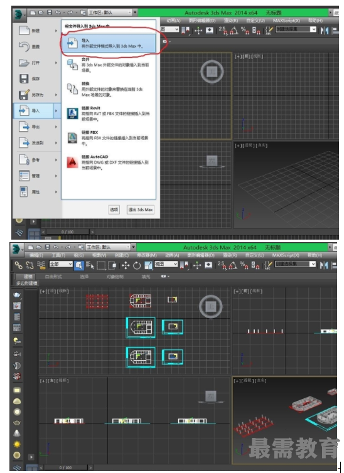Click Link tool chain icon in lower toolbar
The width and height of the screenshot is (344, 473).
[x=19, y=265]
